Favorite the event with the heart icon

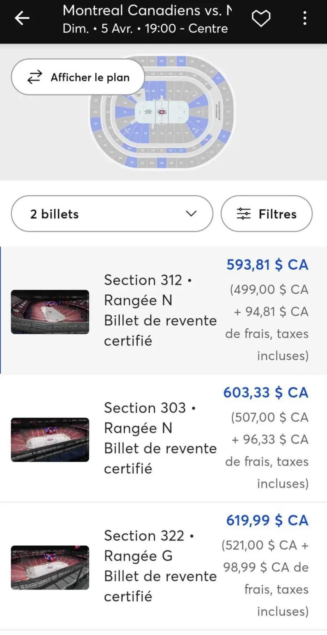[261, 18]
